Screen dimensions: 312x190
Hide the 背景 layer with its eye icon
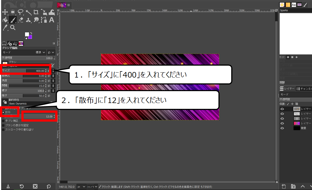click(x=282, y=128)
